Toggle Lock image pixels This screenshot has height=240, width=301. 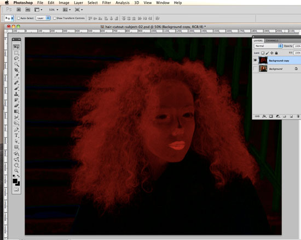pos(267,53)
